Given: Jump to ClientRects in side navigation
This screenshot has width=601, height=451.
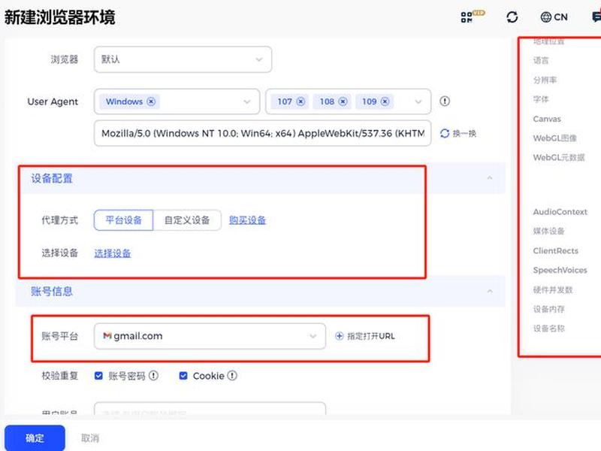Looking at the screenshot, I should tap(555, 251).
